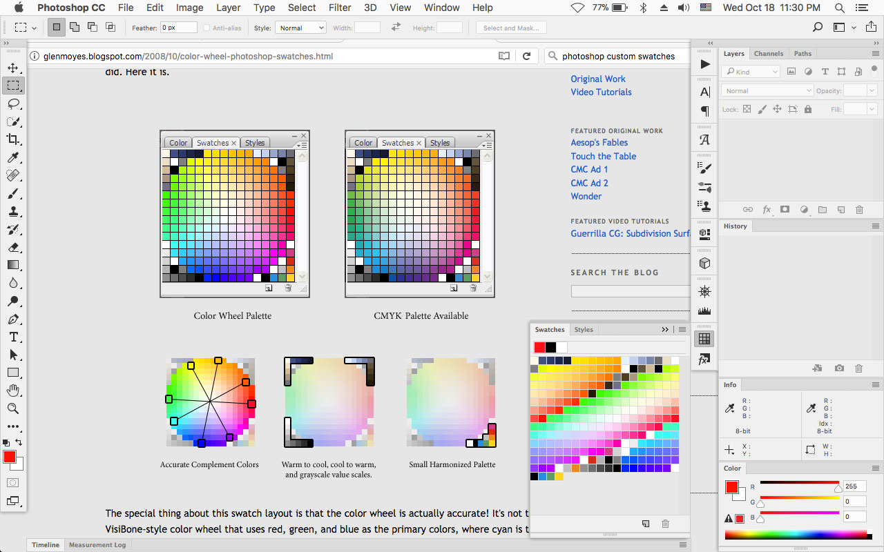Select the Blur tool
This screenshot has height=552, width=884.
[13, 283]
